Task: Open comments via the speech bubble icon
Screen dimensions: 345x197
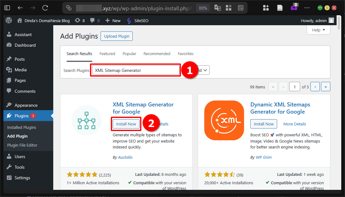Action: click(92, 20)
